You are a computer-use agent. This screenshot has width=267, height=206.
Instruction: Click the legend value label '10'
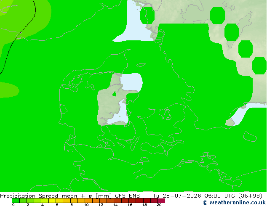click(x=86, y=205)
